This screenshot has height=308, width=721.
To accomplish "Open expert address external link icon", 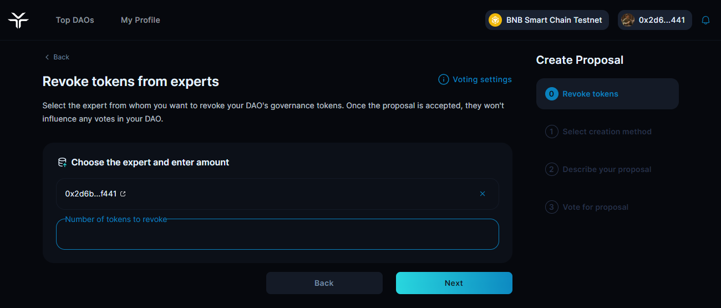I will (123, 194).
